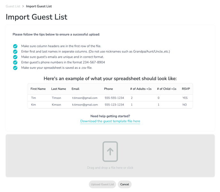Image resolution: width=220 pixels, height=192 pixels.
Task: Click the First Name column header
Action: [x=38, y=89]
